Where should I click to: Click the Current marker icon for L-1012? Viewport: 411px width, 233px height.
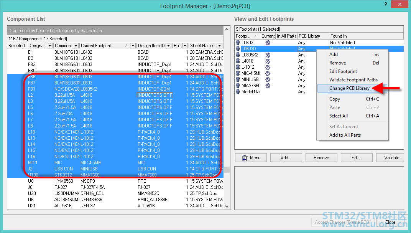268,67
